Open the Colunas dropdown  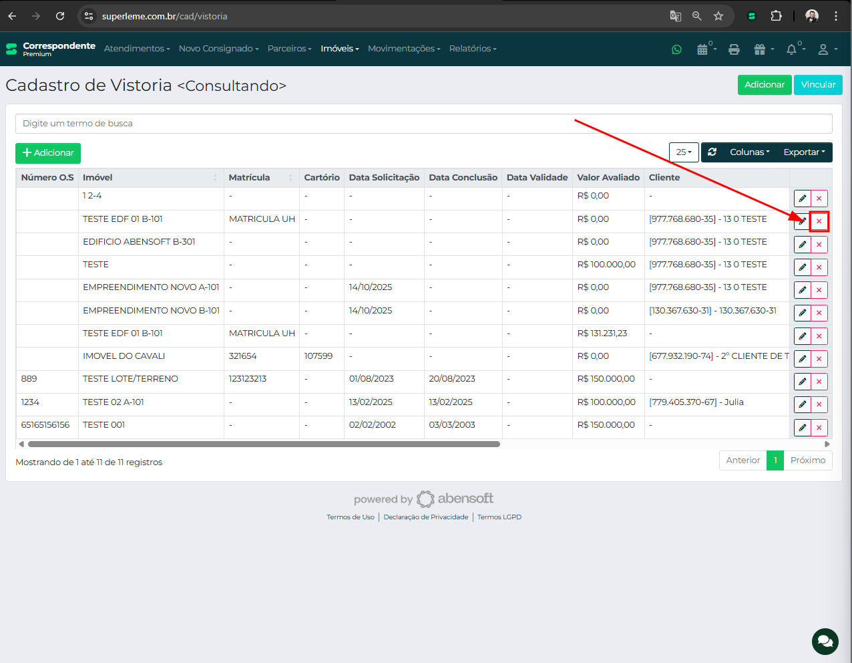tap(749, 152)
